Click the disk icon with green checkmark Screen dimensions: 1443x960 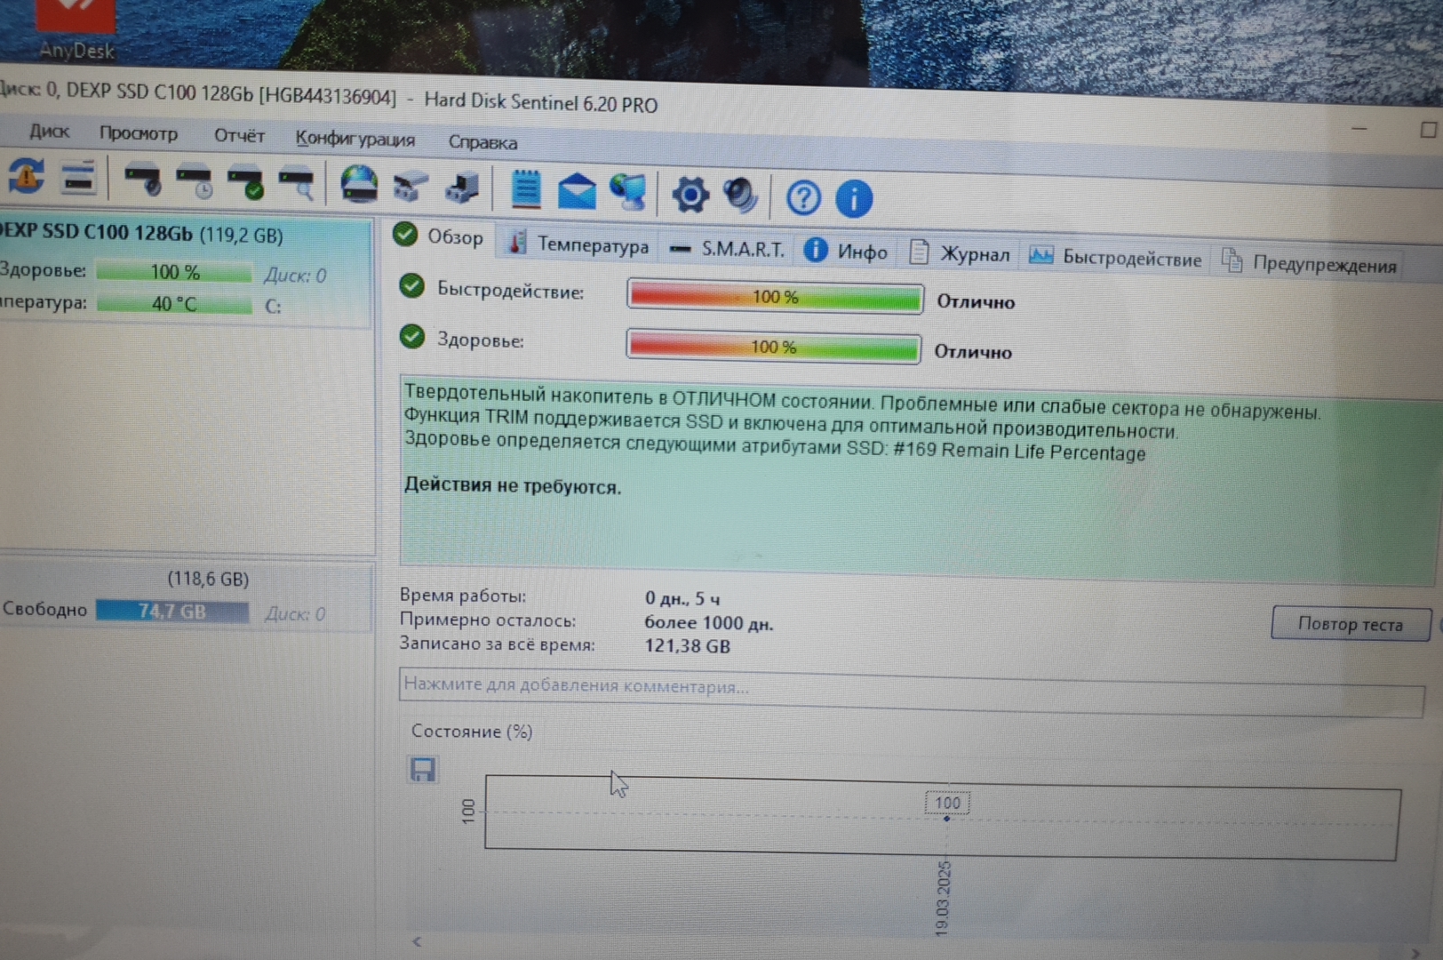[x=245, y=182]
